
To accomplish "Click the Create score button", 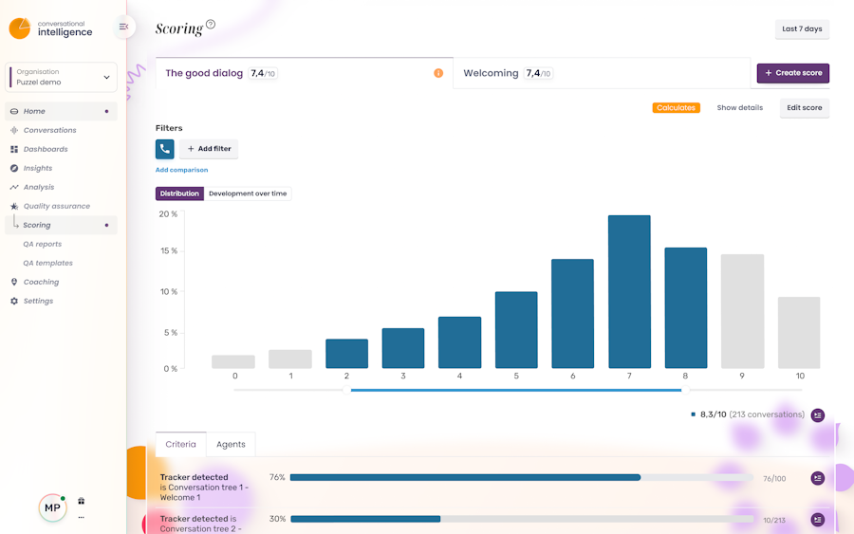I will [793, 73].
